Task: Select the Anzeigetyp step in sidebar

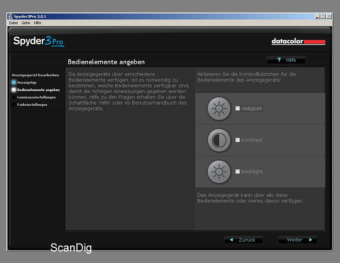Action: 24,83
